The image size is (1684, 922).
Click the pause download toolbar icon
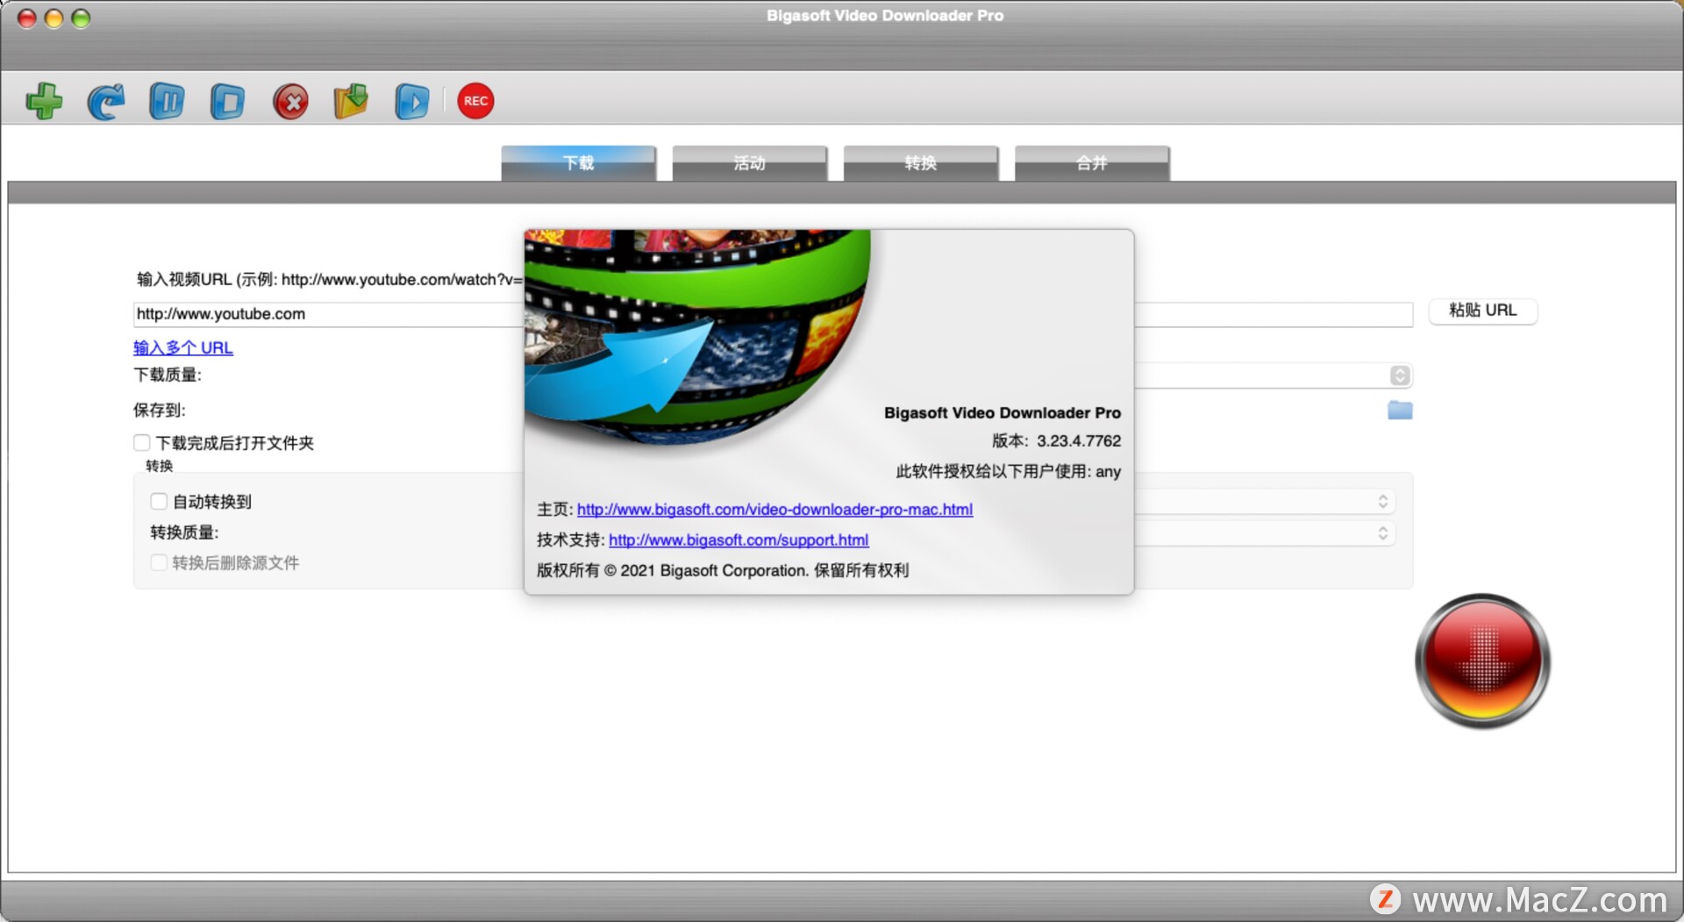tap(167, 102)
